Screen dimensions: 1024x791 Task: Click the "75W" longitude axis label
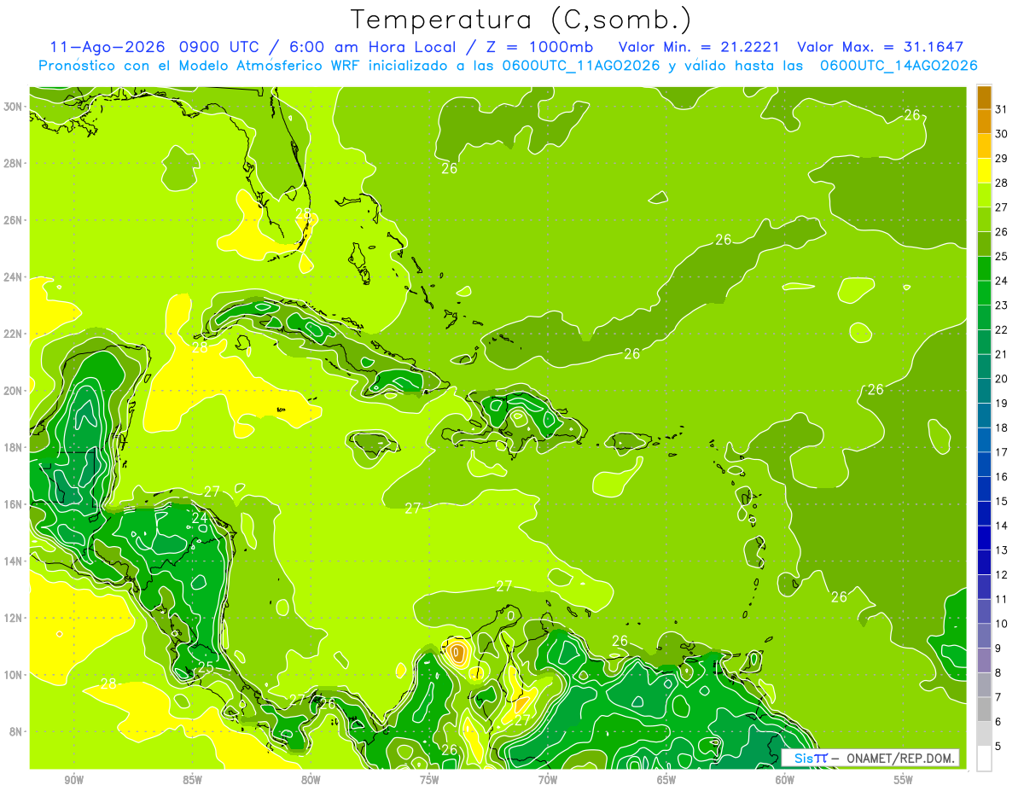tap(429, 780)
